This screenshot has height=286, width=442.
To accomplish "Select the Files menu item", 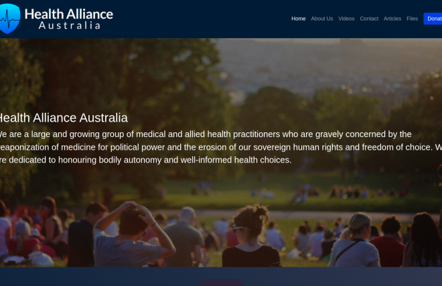I will tap(412, 19).
